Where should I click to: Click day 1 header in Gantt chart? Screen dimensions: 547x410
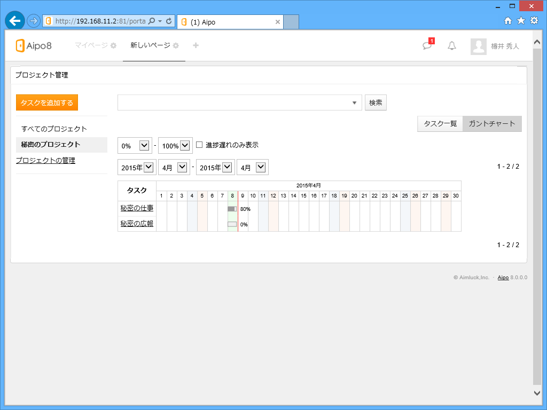161,196
